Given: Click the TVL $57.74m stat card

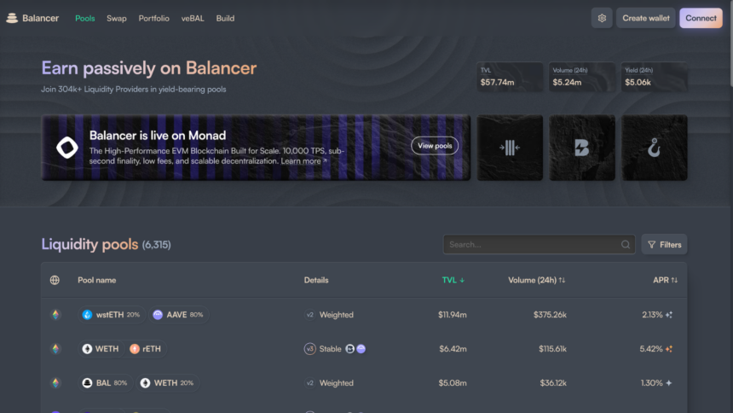Looking at the screenshot, I should pyautogui.click(x=510, y=77).
